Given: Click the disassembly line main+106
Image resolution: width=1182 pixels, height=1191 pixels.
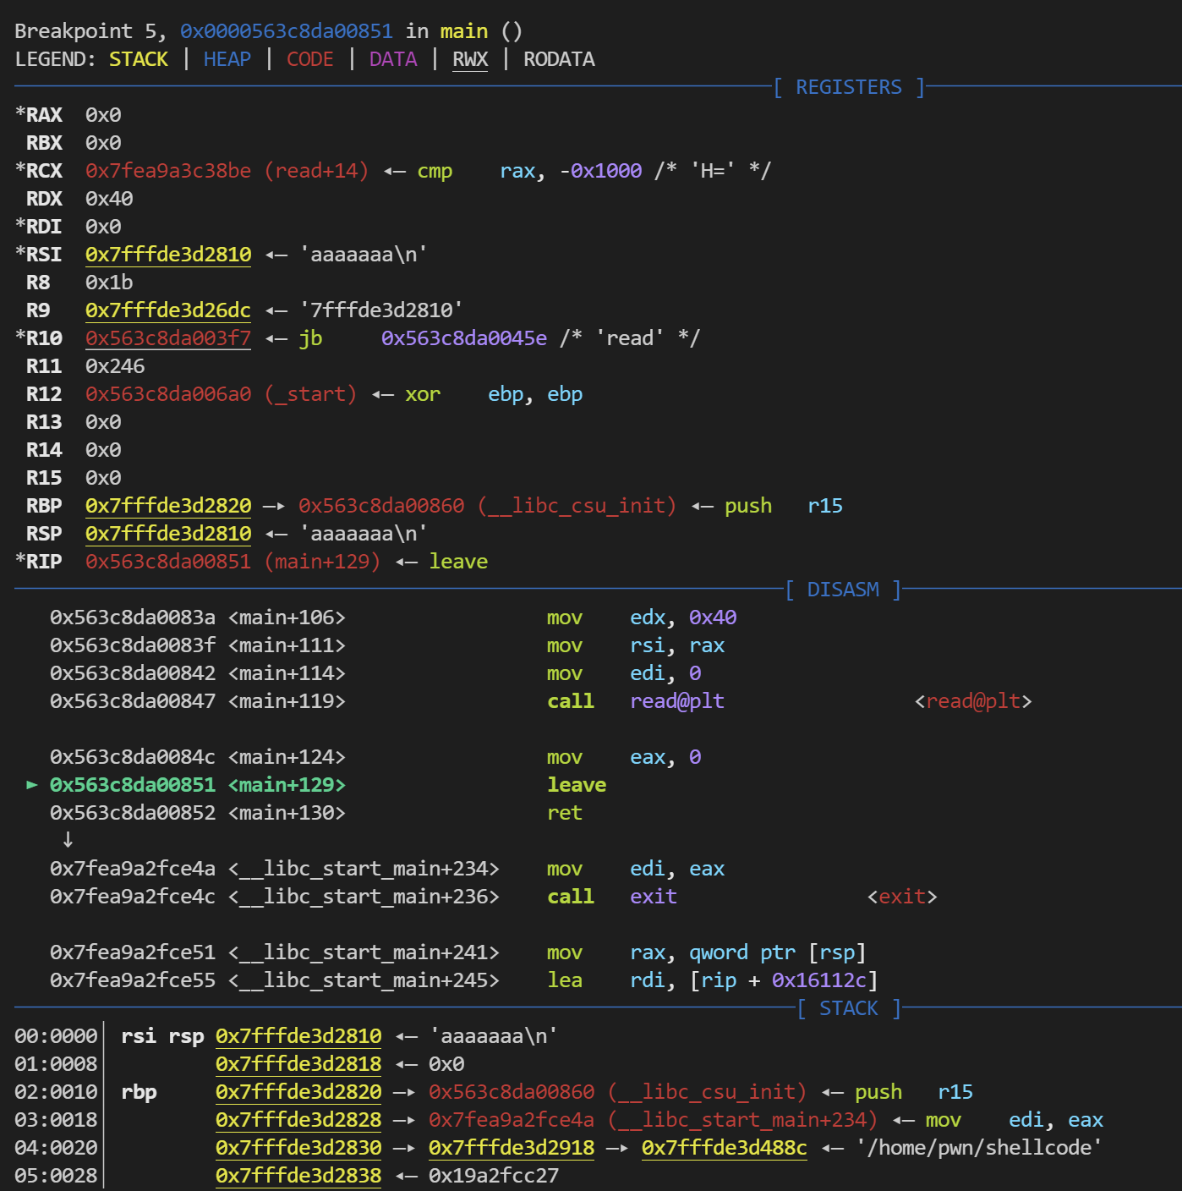Looking at the screenshot, I should pyautogui.click(x=393, y=617).
